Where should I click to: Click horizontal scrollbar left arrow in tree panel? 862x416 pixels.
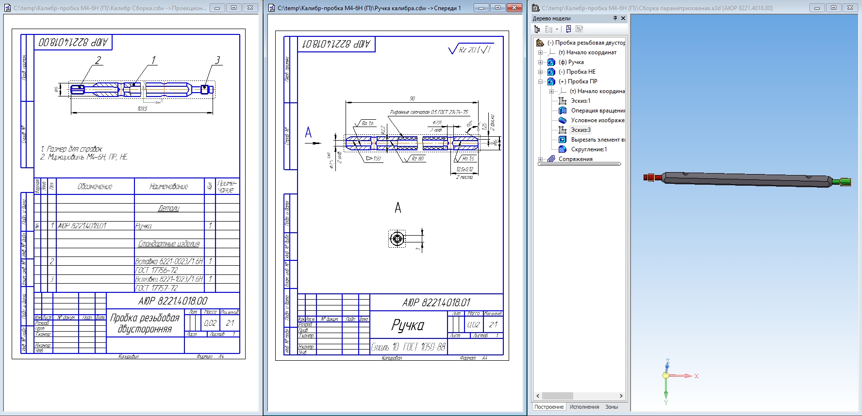pos(537,396)
